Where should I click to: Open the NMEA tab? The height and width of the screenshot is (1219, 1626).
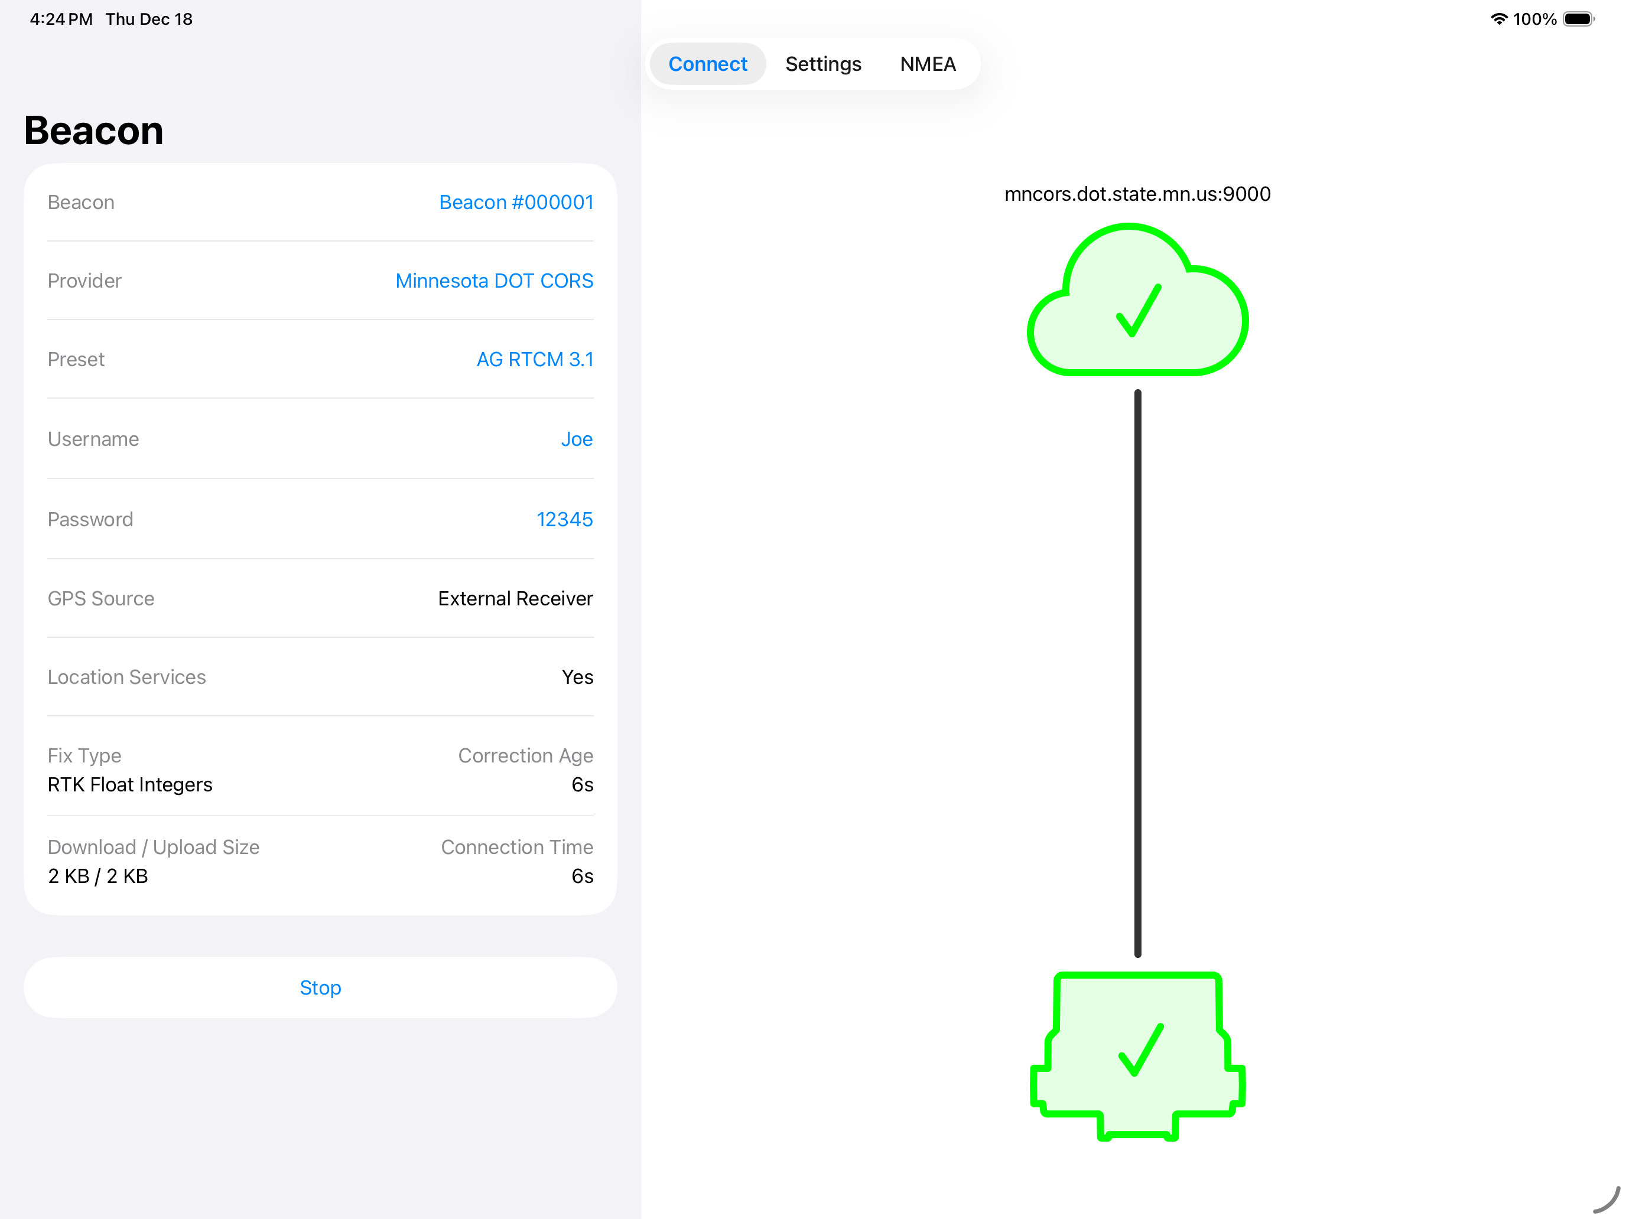(x=928, y=64)
